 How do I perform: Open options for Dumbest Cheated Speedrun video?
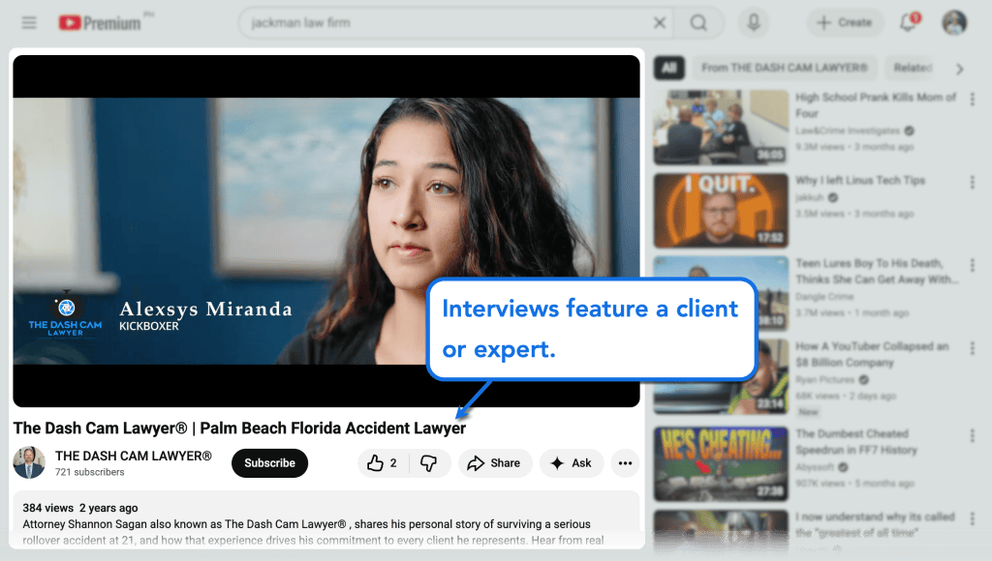973,435
